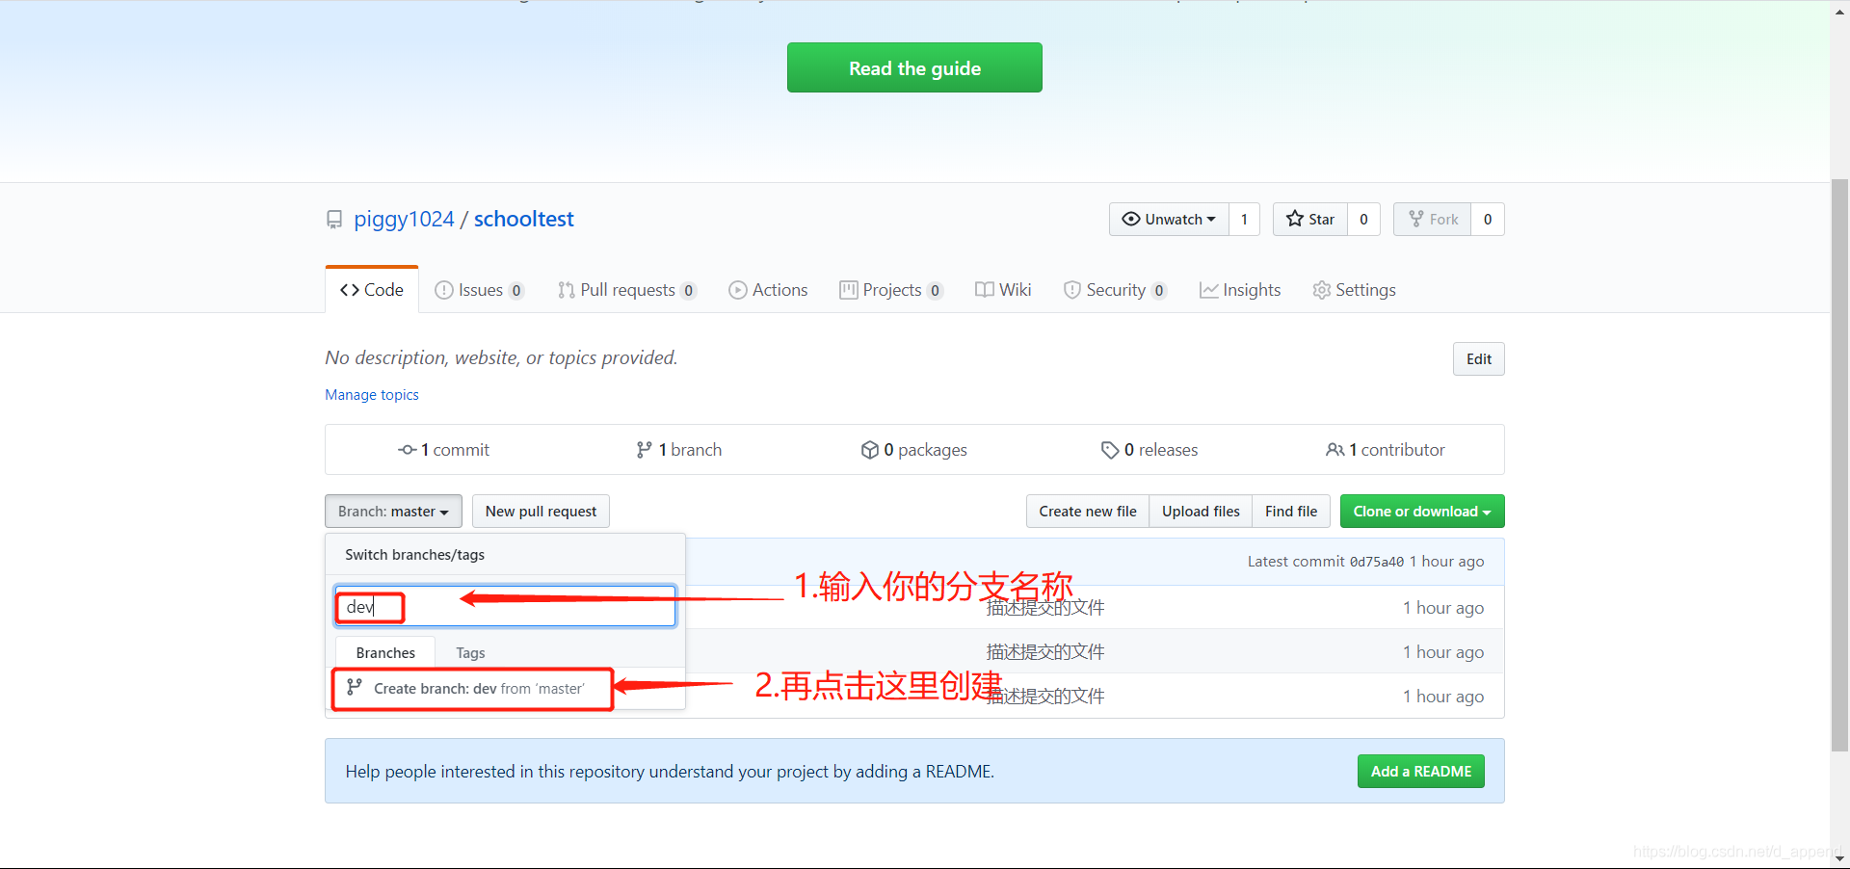Open the 0 packages link
Screen dimensions: 1850x869
[914, 450]
